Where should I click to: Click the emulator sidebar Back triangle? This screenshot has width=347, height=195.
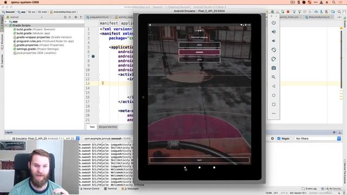click(x=274, y=86)
